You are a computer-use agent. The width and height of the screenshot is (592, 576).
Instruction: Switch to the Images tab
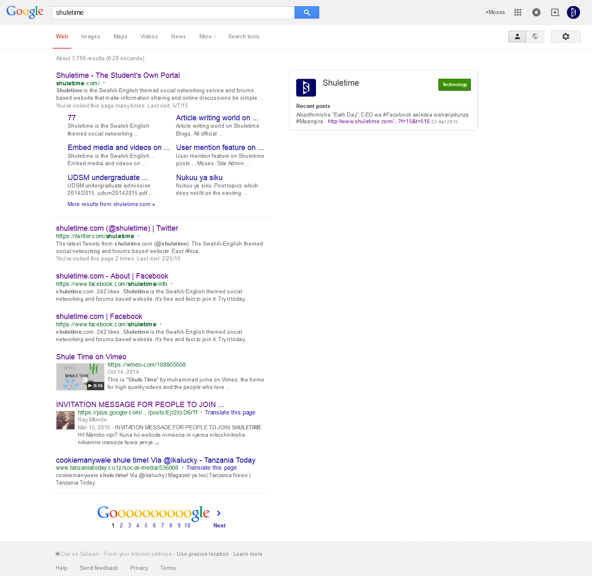[91, 37]
